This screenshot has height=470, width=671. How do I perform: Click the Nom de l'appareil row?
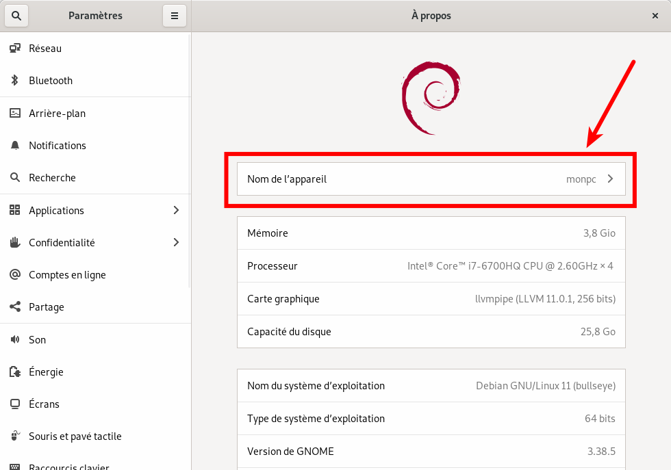coord(431,179)
